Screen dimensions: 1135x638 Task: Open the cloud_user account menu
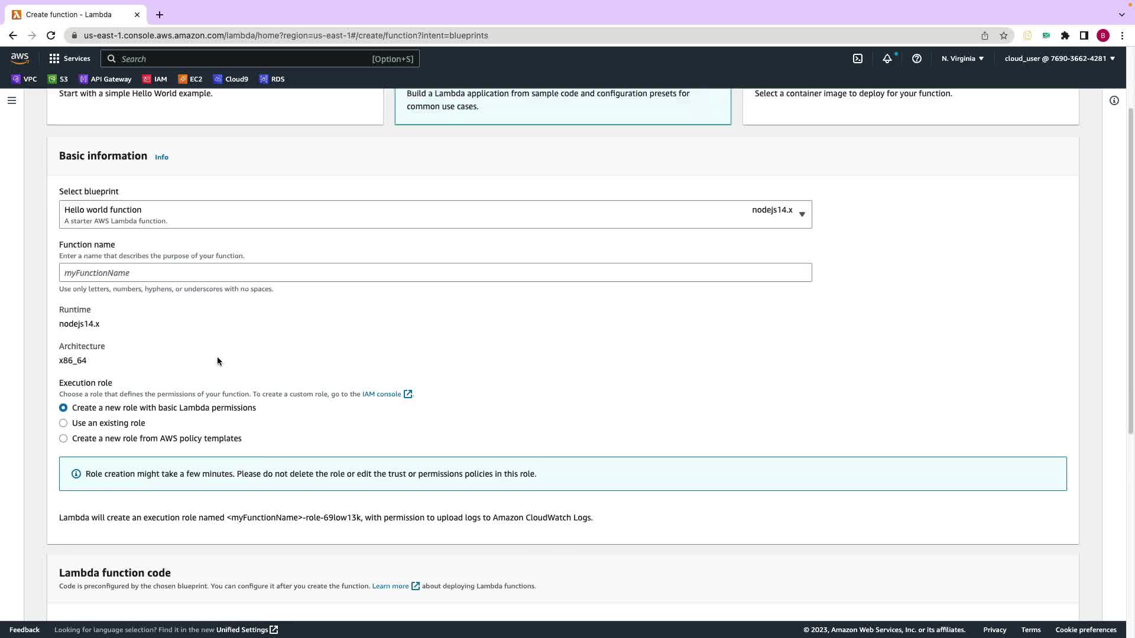[x=1059, y=58]
